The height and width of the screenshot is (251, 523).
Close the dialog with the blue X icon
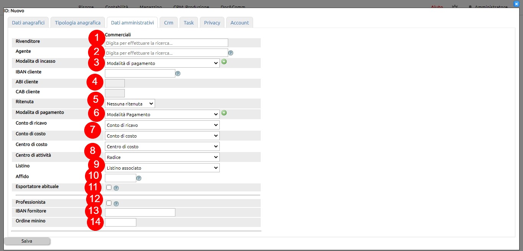(516, 4)
